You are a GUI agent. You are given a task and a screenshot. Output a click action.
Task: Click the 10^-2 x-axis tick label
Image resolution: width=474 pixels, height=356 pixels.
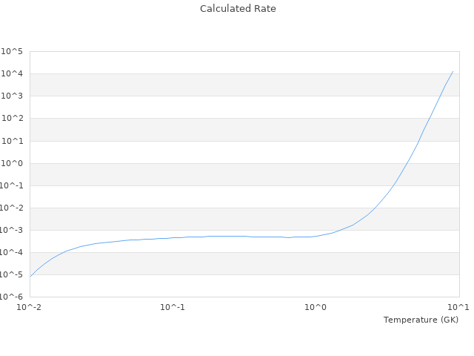[x=30, y=307]
